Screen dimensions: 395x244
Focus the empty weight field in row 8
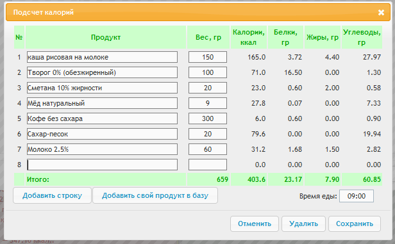208,165
